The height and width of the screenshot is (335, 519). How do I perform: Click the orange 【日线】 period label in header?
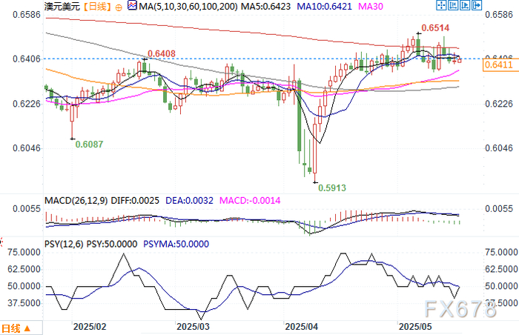(96, 6)
